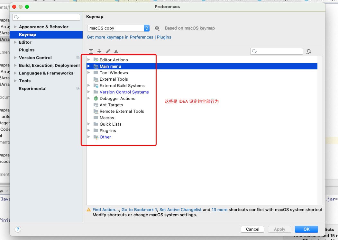Expand the Editor Actions tree node
The image size is (338, 240).
88,60
